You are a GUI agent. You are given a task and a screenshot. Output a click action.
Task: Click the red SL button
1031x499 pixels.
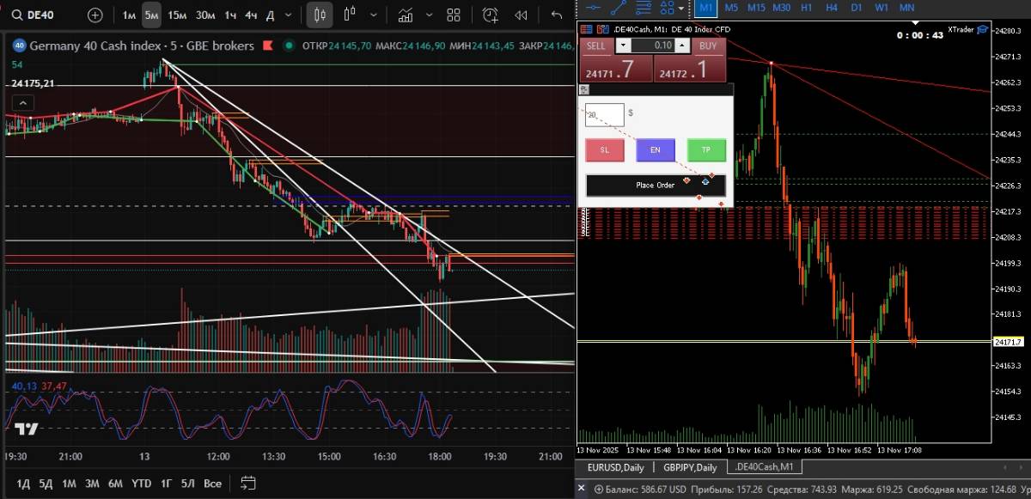point(605,150)
